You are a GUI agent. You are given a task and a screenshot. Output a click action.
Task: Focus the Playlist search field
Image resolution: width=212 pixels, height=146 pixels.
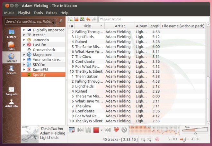coord(154,19)
